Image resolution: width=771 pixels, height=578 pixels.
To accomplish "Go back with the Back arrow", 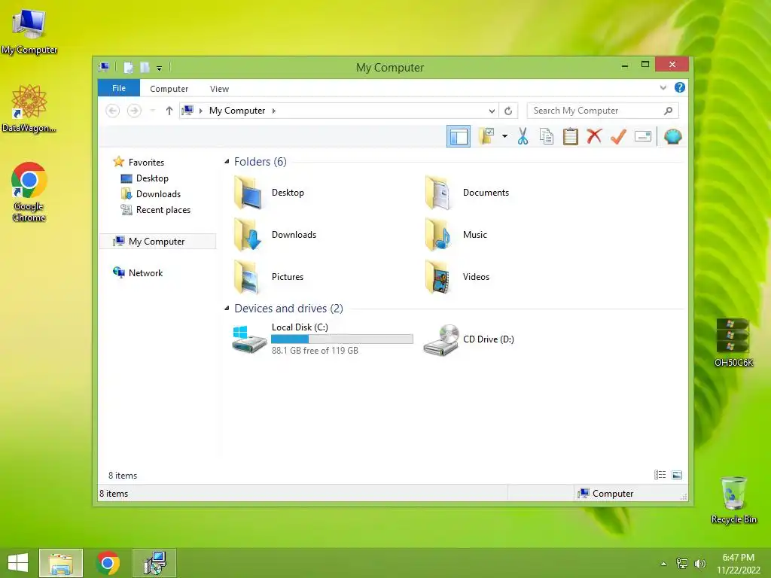I will (113, 111).
